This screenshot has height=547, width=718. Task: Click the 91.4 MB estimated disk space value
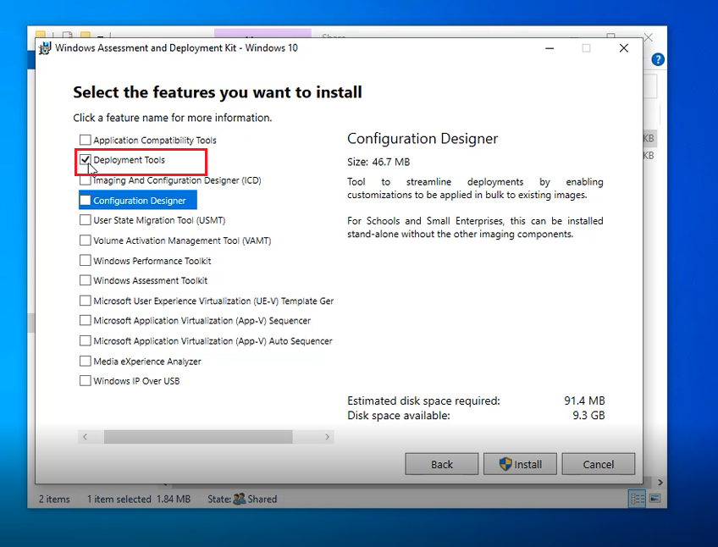pos(584,401)
